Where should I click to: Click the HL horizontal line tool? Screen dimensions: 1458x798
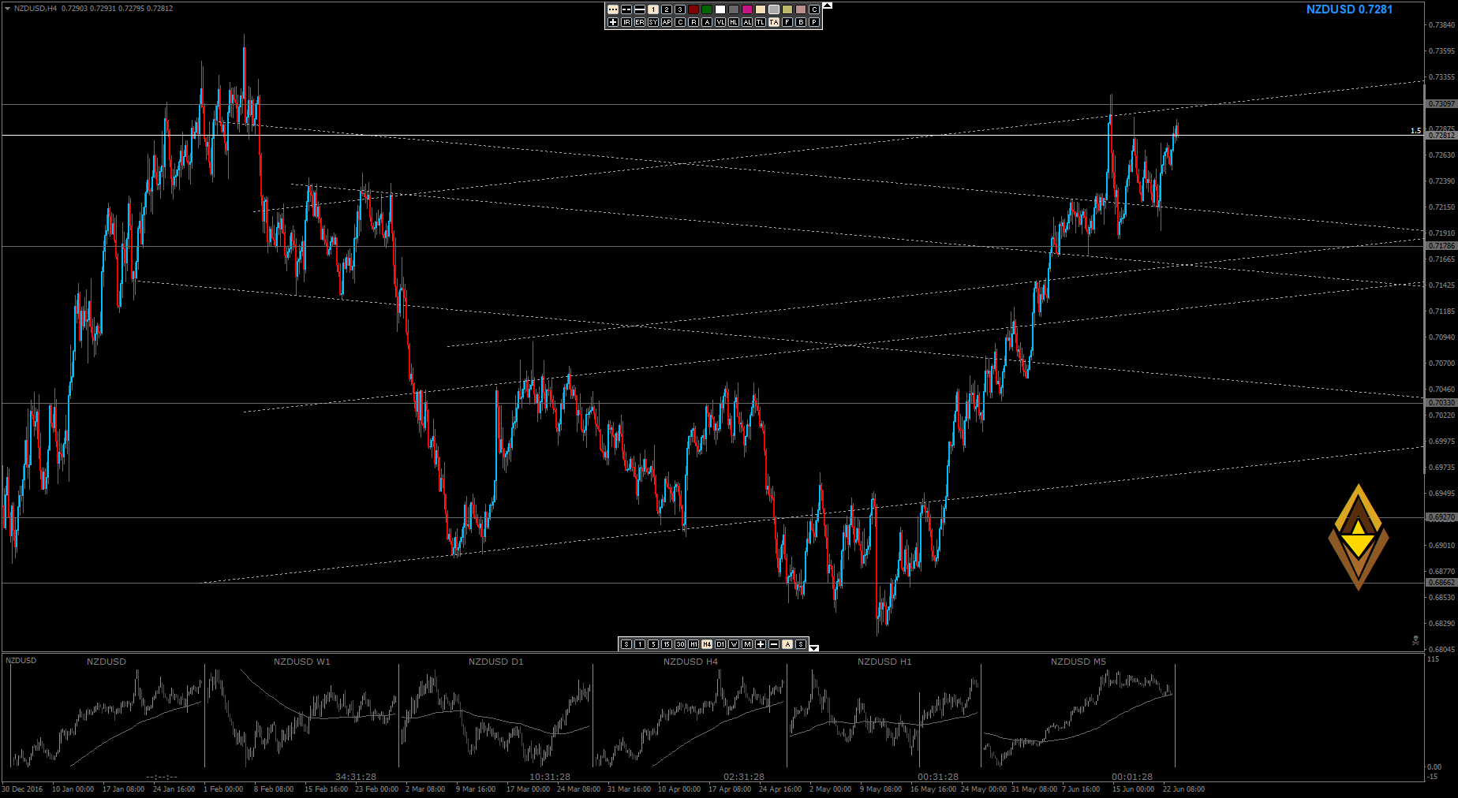[734, 22]
